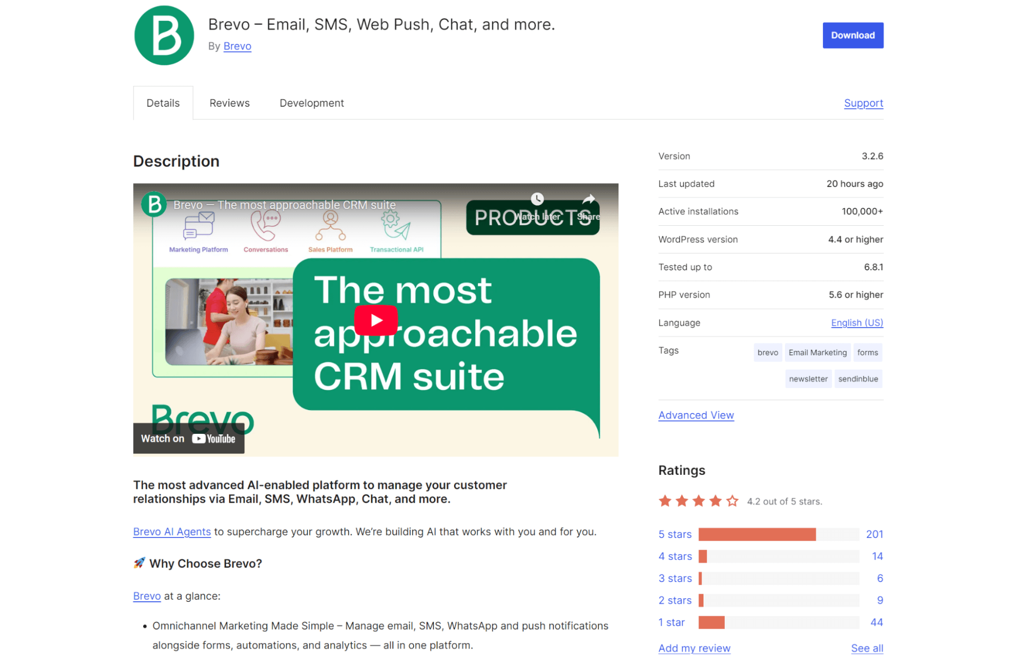Play the YouTube video

376,320
